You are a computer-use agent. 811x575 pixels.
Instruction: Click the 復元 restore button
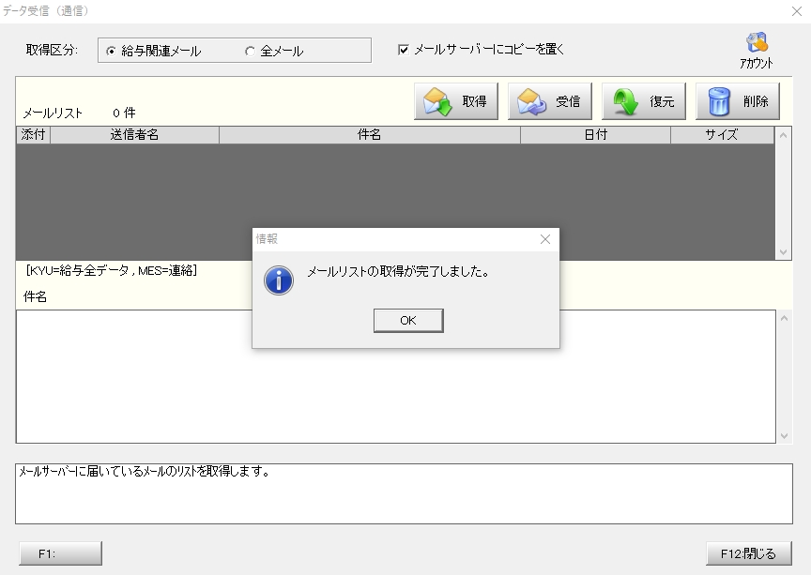tap(643, 101)
